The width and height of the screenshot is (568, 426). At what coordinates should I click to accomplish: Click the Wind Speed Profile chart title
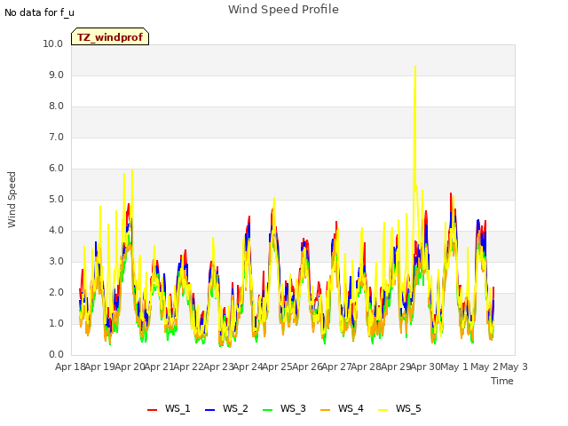point(283,10)
